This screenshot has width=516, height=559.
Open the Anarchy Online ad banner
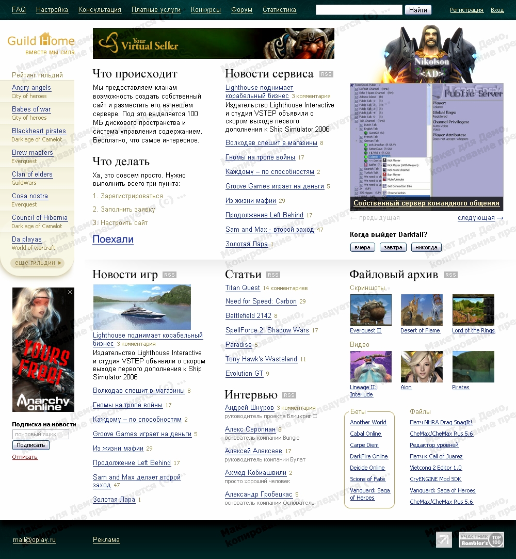tap(43, 350)
